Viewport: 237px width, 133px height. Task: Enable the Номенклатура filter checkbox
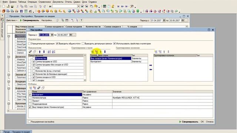[30, 98]
